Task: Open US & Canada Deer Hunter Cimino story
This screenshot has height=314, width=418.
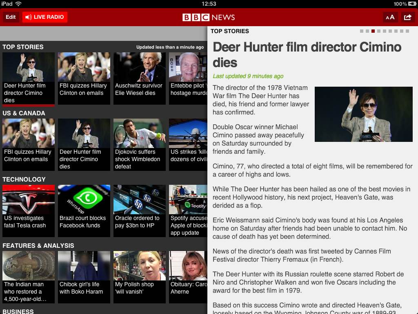Action: click(x=84, y=145)
